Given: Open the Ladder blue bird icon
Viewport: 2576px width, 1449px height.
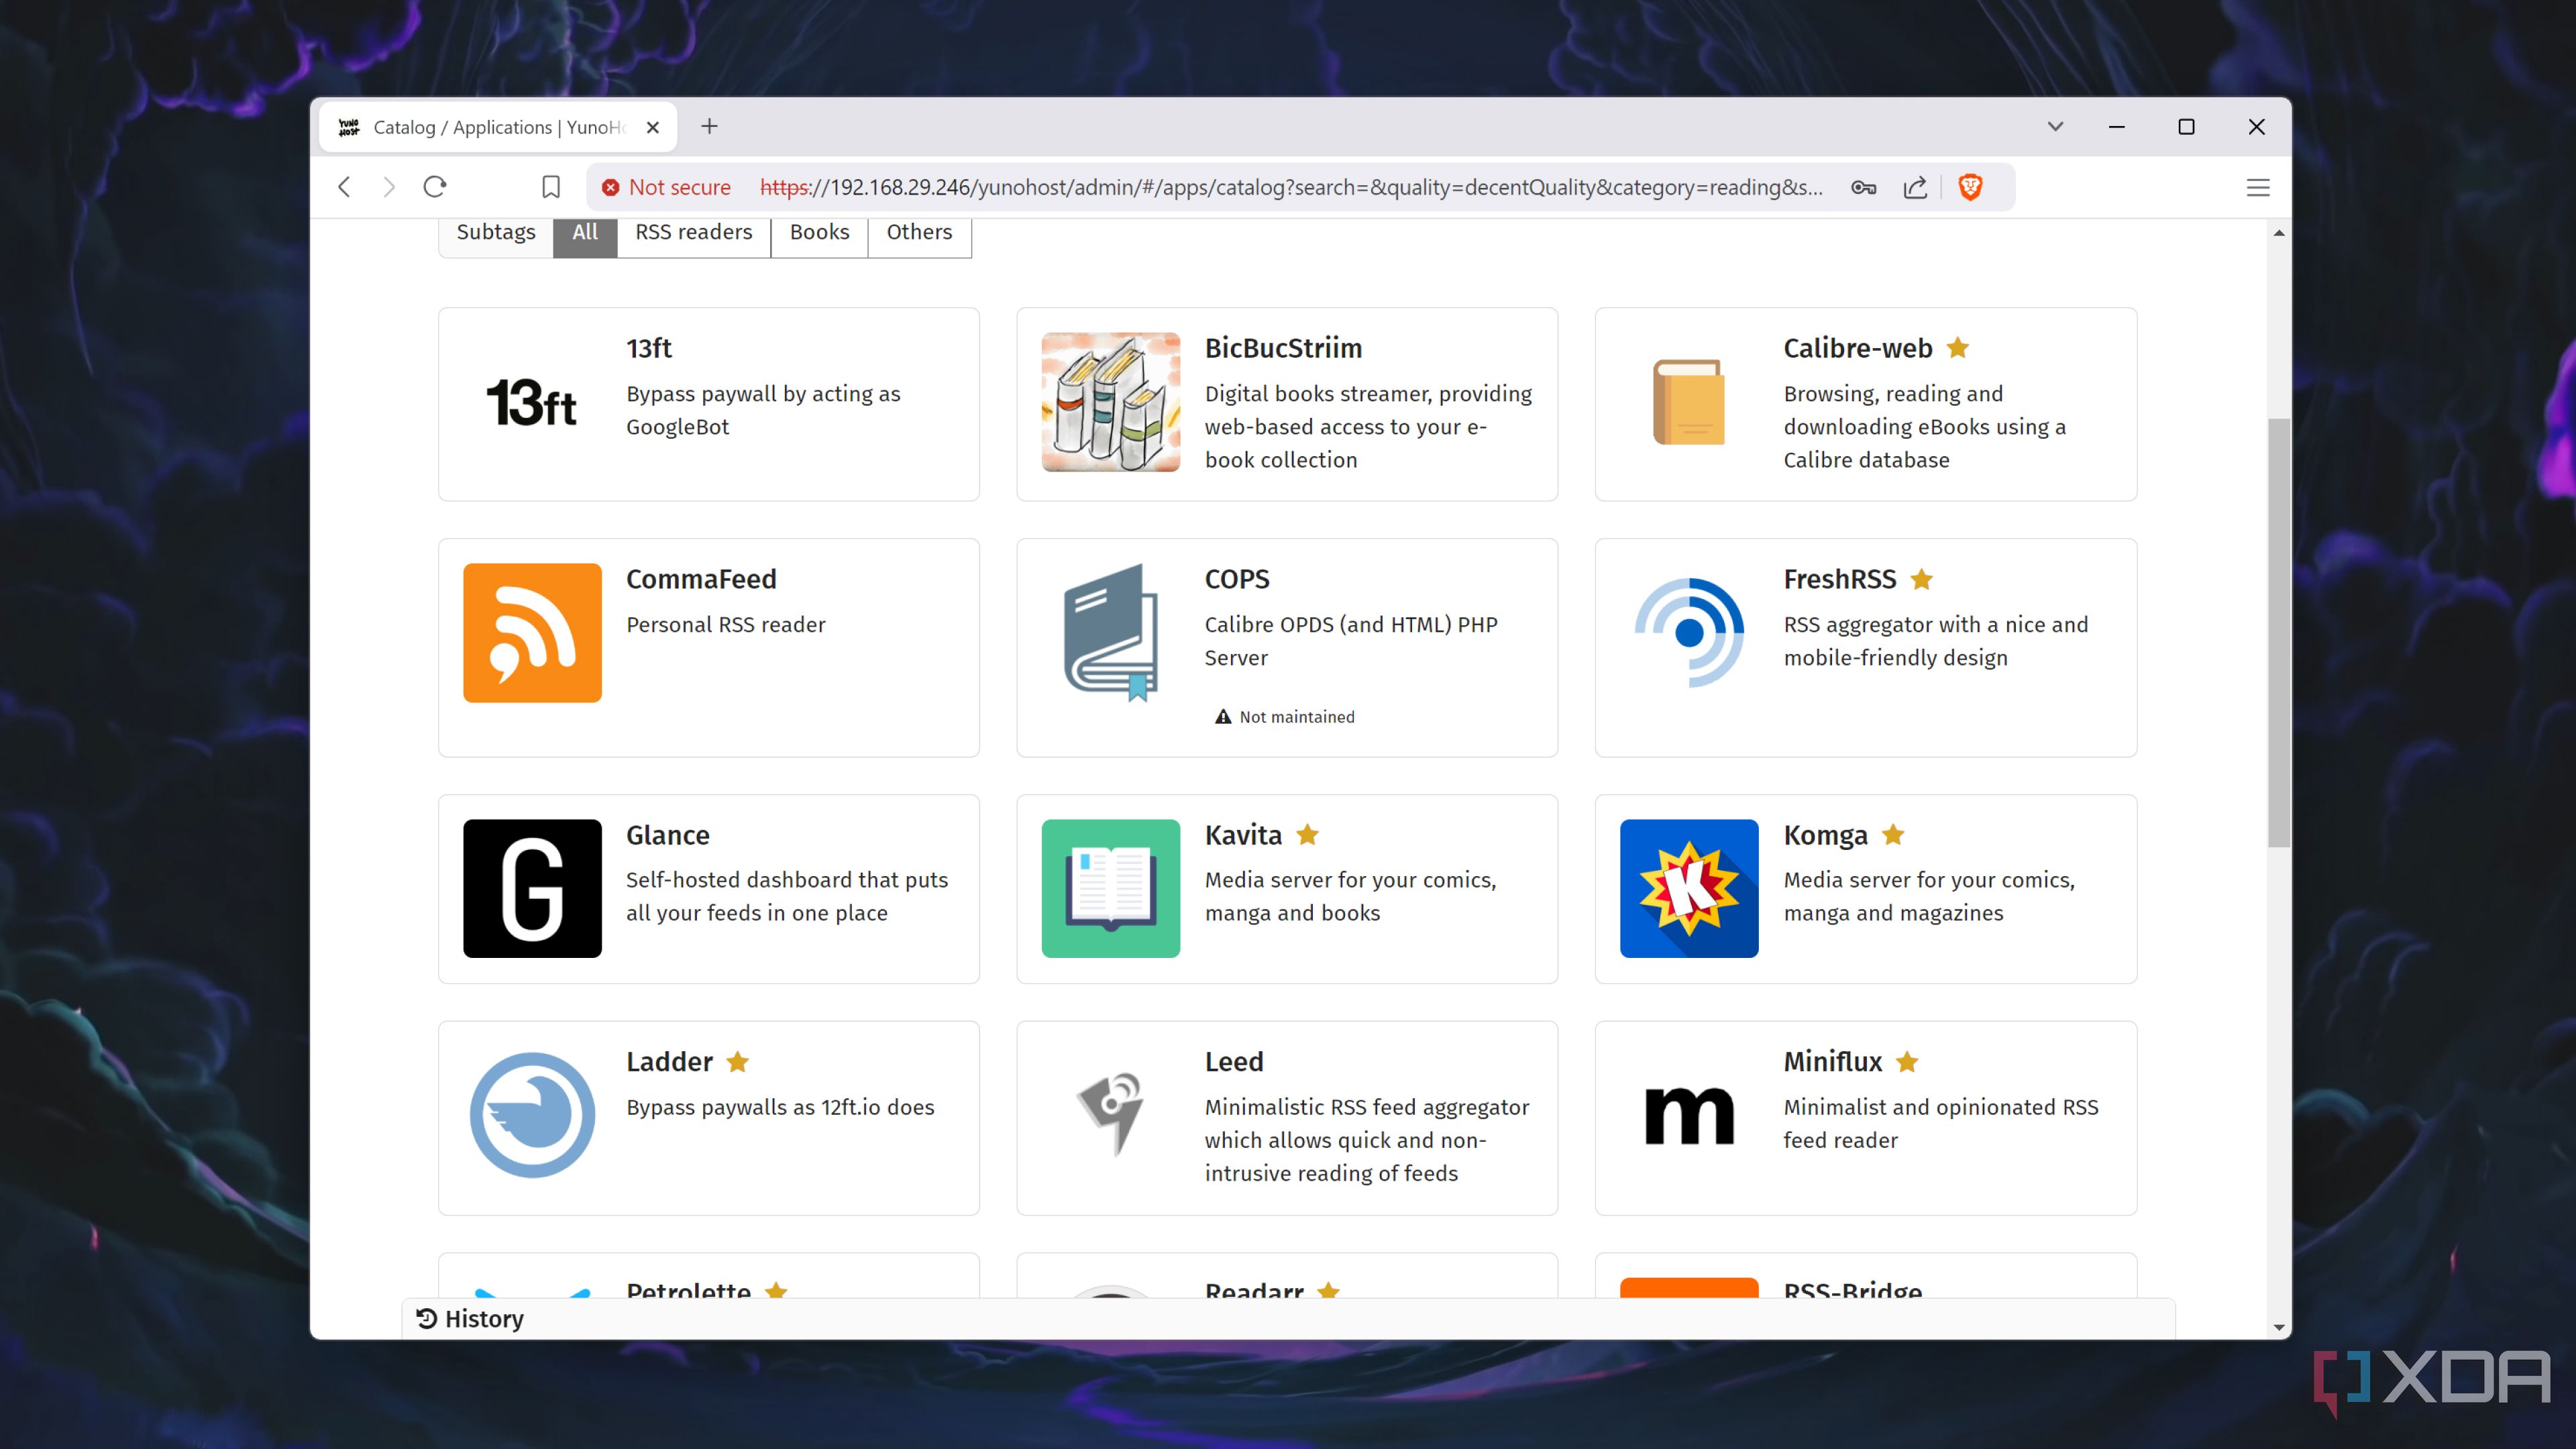Looking at the screenshot, I should click(x=532, y=1114).
